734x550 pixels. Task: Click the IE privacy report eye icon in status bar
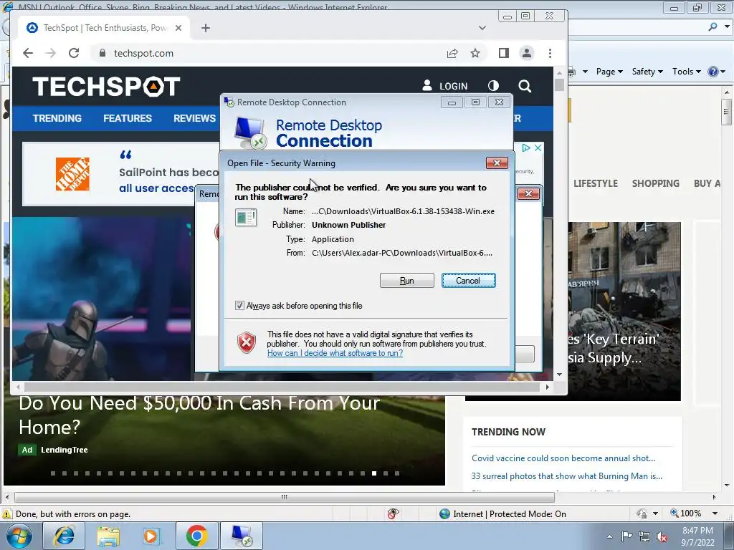tap(394, 513)
